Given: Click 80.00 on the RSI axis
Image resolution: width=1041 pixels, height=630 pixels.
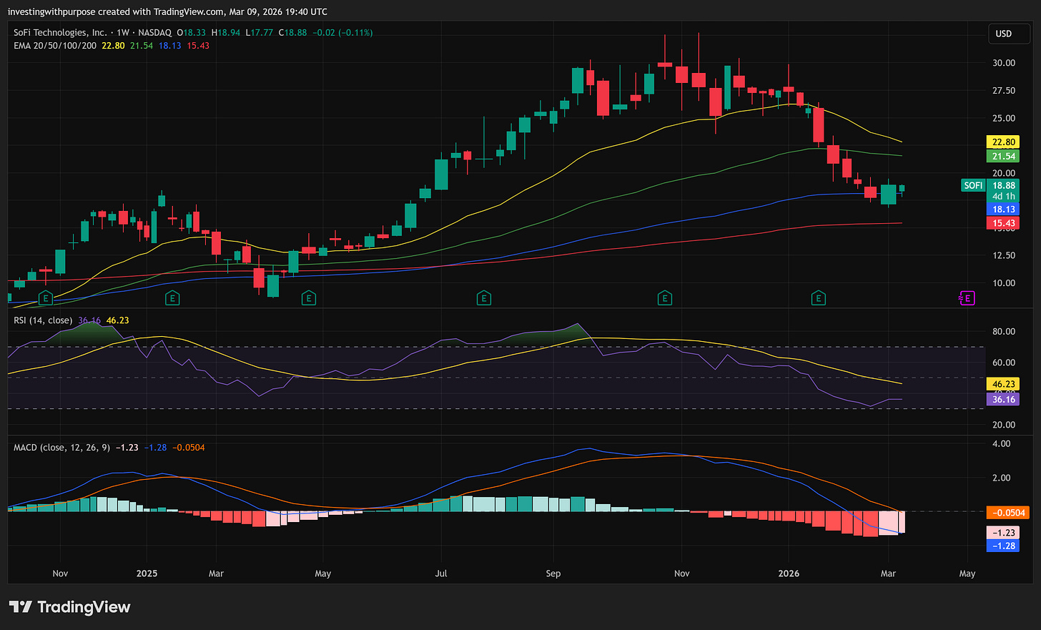Looking at the screenshot, I should [1004, 332].
